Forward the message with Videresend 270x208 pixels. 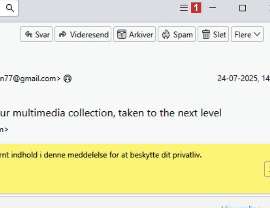pyautogui.click(x=83, y=35)
